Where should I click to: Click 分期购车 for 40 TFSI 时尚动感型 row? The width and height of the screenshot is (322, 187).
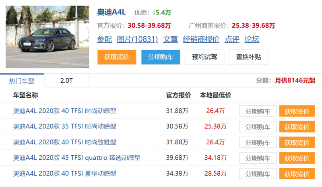click(258, 111)
